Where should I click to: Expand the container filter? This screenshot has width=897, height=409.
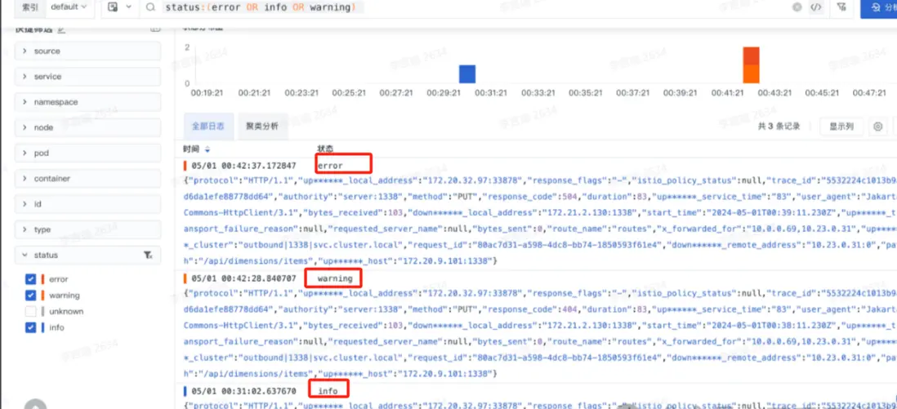87,179
